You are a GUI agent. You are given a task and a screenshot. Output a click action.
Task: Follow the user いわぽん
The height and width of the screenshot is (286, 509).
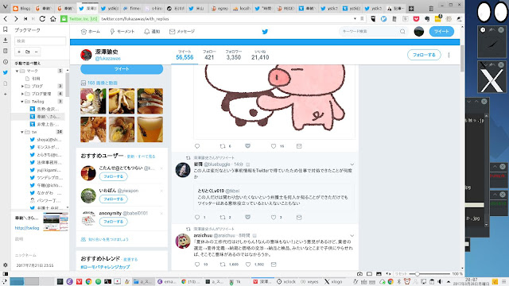pyautogui.click(x=113, y=199)
